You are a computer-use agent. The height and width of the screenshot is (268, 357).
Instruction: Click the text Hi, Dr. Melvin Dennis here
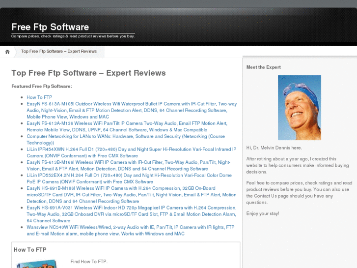click(274, 148)
